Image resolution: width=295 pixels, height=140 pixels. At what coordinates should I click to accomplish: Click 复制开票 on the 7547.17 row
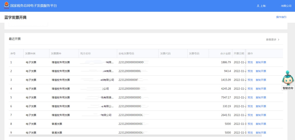pyautogui.click(x=261, y=98)
